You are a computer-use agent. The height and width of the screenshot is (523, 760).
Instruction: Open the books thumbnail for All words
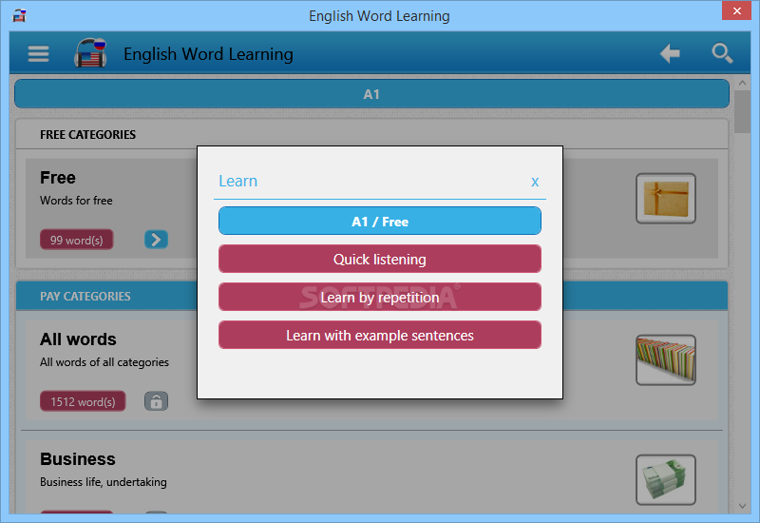[666, 360]
